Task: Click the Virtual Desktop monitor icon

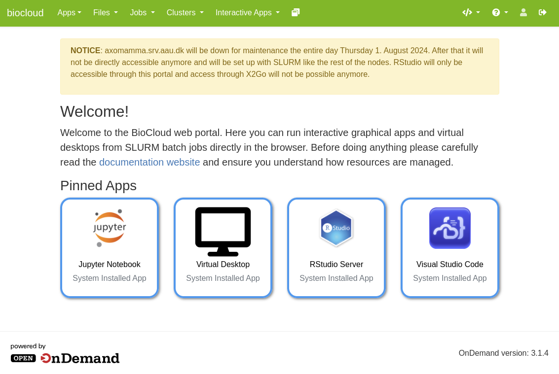Action: (223, 231)
